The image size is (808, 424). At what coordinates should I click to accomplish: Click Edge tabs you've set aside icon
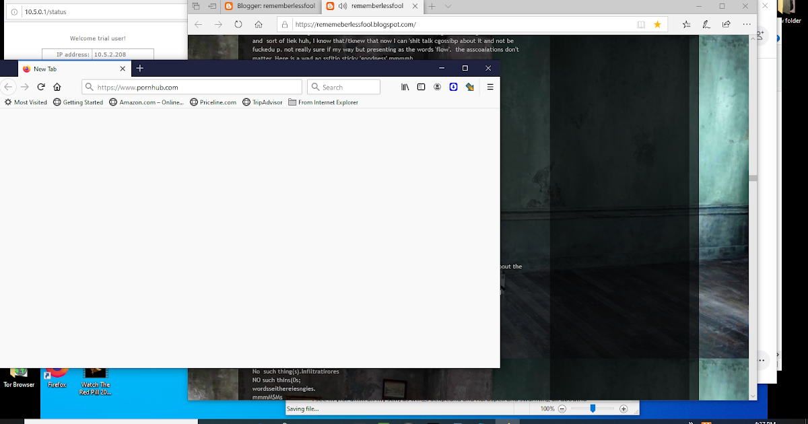pyautogui.click(x=196, y=6)
